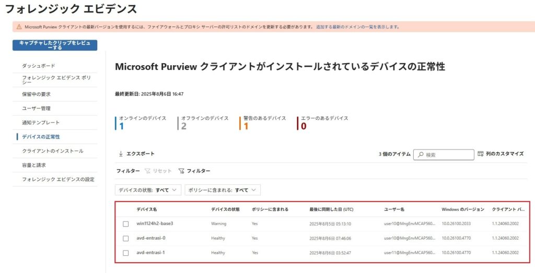The height and width of the screenshot is (273, 535).
Task: Sort by ユーザー名 column header
Action: tap(394, 209)
